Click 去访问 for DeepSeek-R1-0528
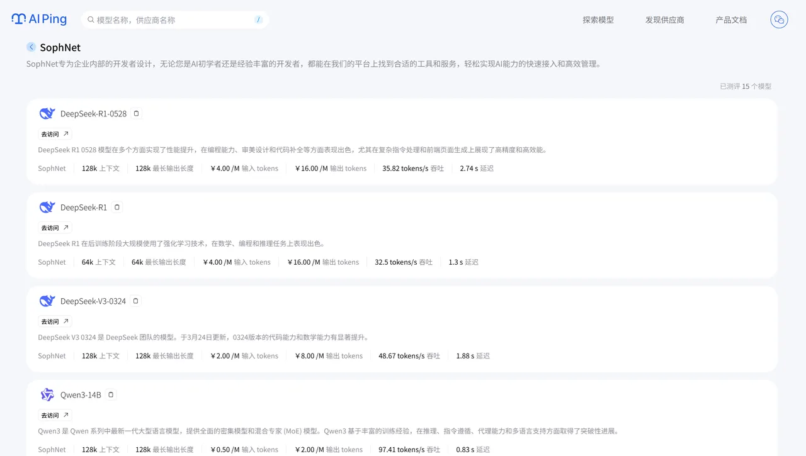Screen dimensions: 806x456 pyautogui.click(x=55, y=134)
